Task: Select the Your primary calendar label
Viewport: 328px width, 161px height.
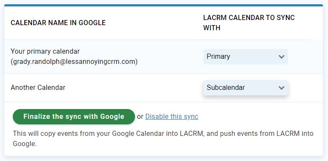Action: [x=45, y=51]
